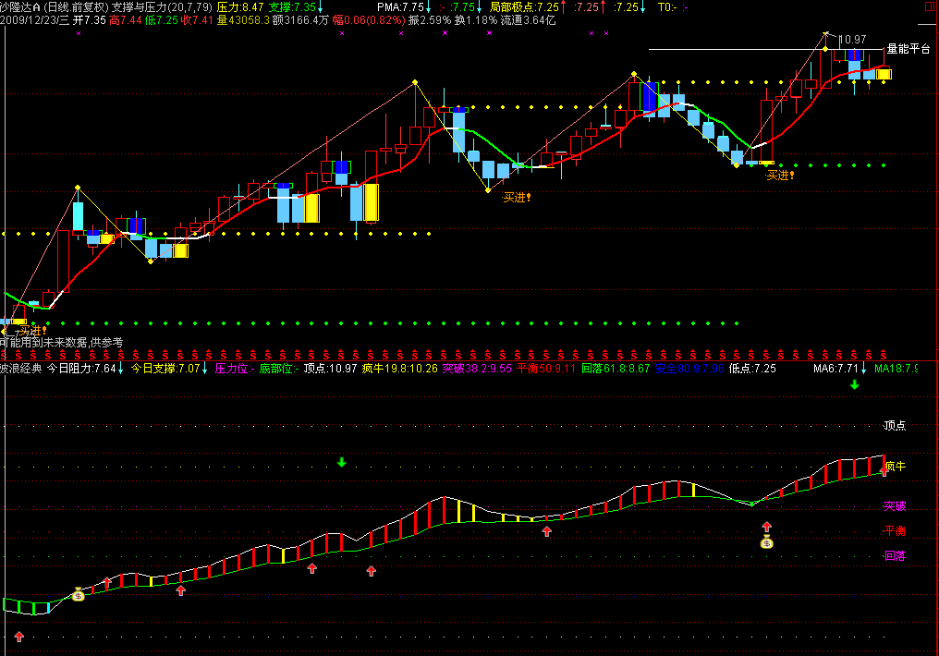The width and height of the screenshot is (939, 656).
Task: Click the 高7.44 high price
Action: pos(126,20)
